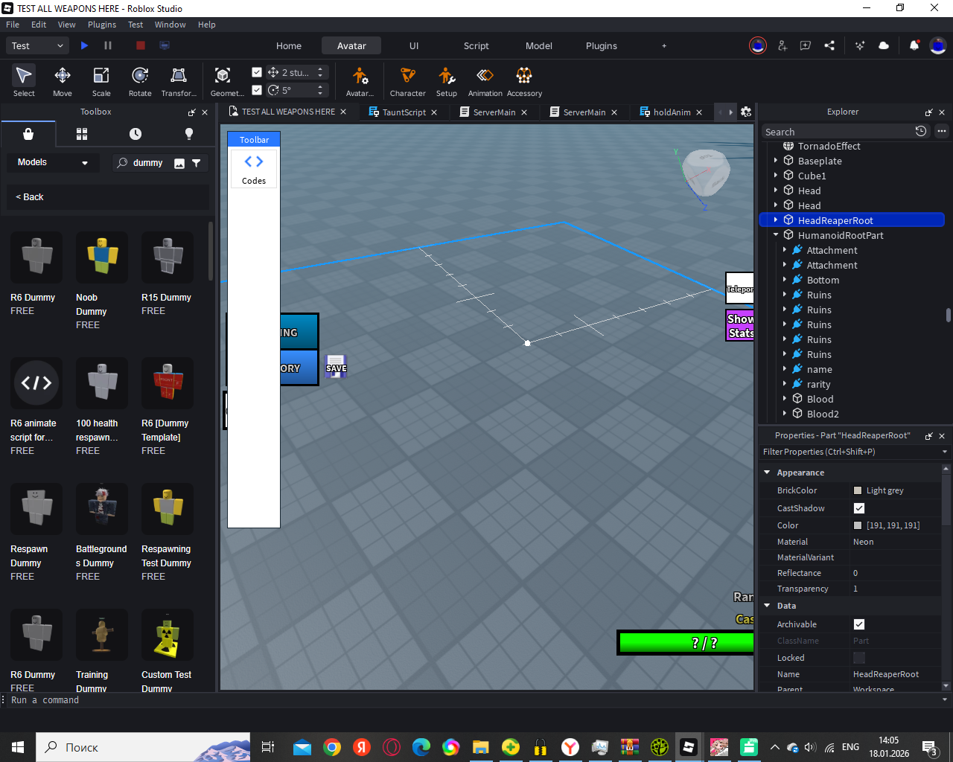Switch to the holdAnim document tab
Viewport: 953px width, 762px height.
pyautogui.click(x=672, y=112)
